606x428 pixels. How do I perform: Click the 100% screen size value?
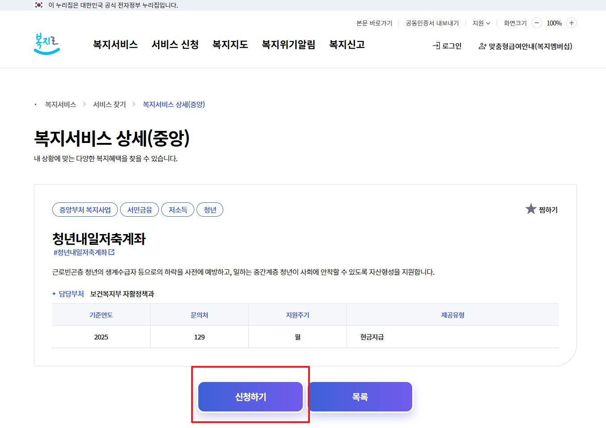click(554, 23)
